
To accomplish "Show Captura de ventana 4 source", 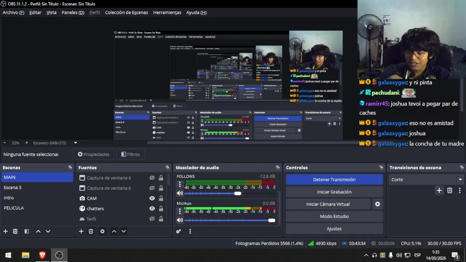I will coord(152,178).
